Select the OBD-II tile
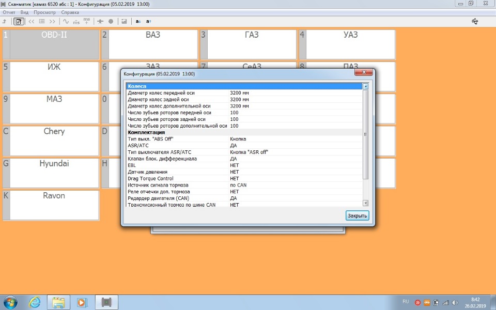 click(54, 44)
